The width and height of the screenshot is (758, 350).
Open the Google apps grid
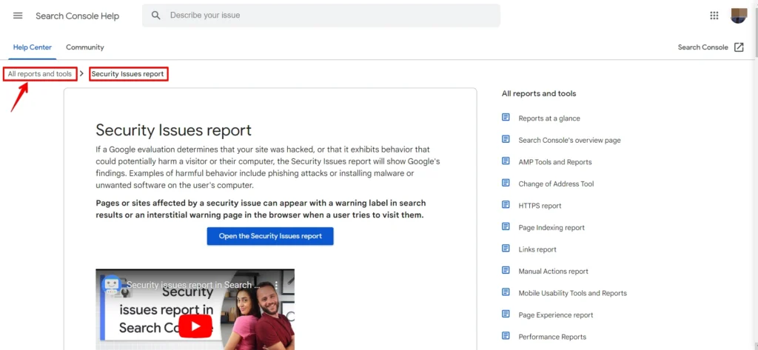point(714,16)
